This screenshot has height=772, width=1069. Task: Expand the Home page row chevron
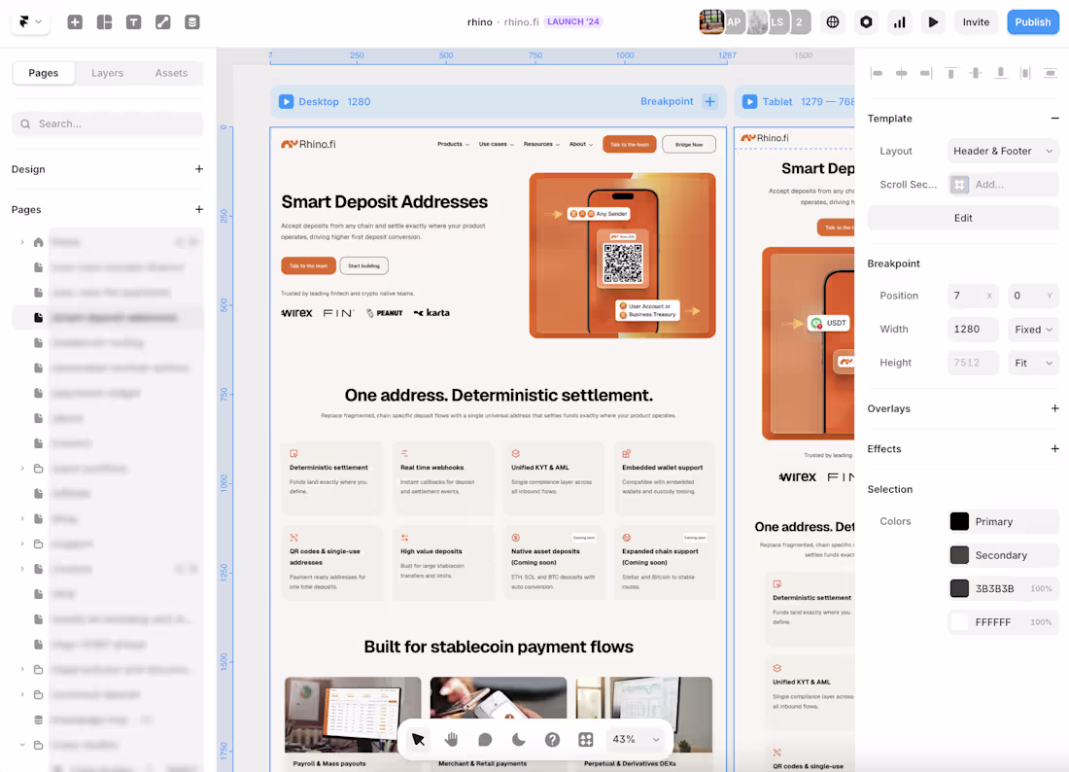21,242
